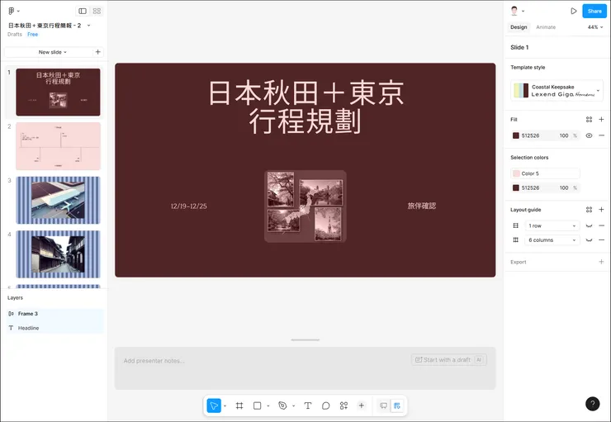Switch to the Design tab

pyautogui.click(x=519, y=27)
